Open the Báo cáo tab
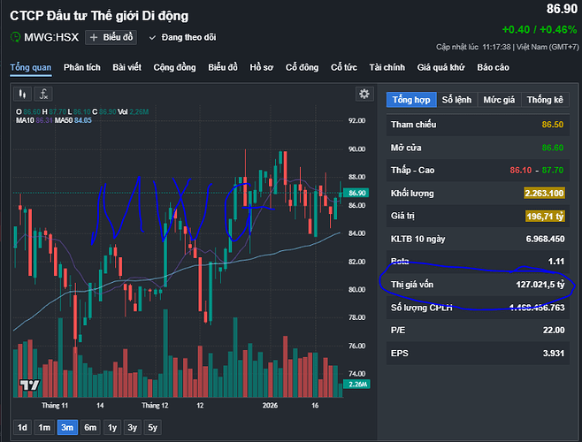 (x=493, y=67)
